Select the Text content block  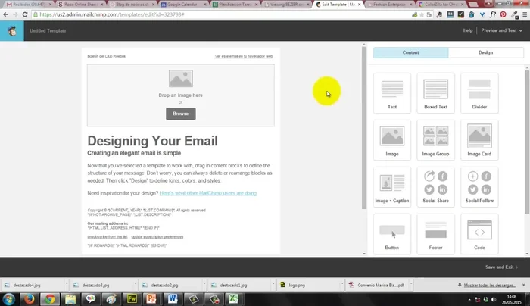[x=392, y=93]
